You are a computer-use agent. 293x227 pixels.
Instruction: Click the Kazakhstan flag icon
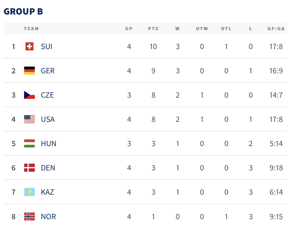click(29, 192)
